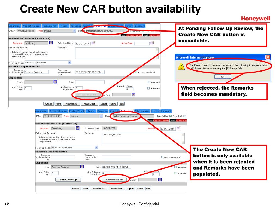Click OK in Internet Explorer dialog

coord(223,77)
